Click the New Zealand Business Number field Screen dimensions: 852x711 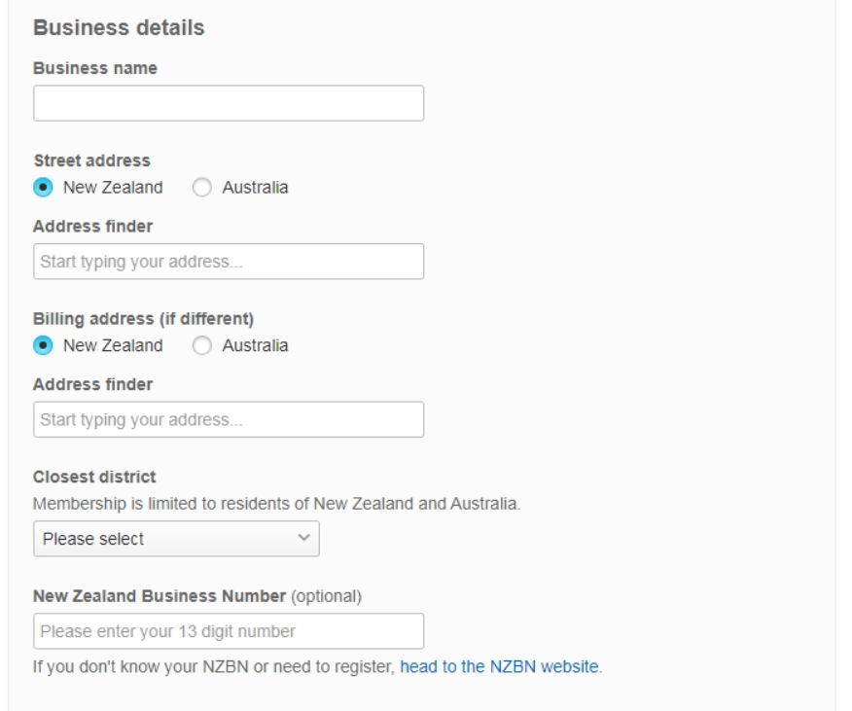[x=229, y=631]
